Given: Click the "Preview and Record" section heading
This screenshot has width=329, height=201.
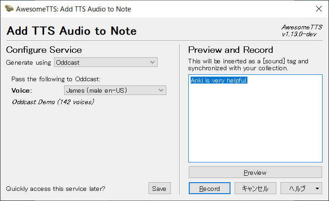Looking at the screenshot, I should tap(230, 50).
